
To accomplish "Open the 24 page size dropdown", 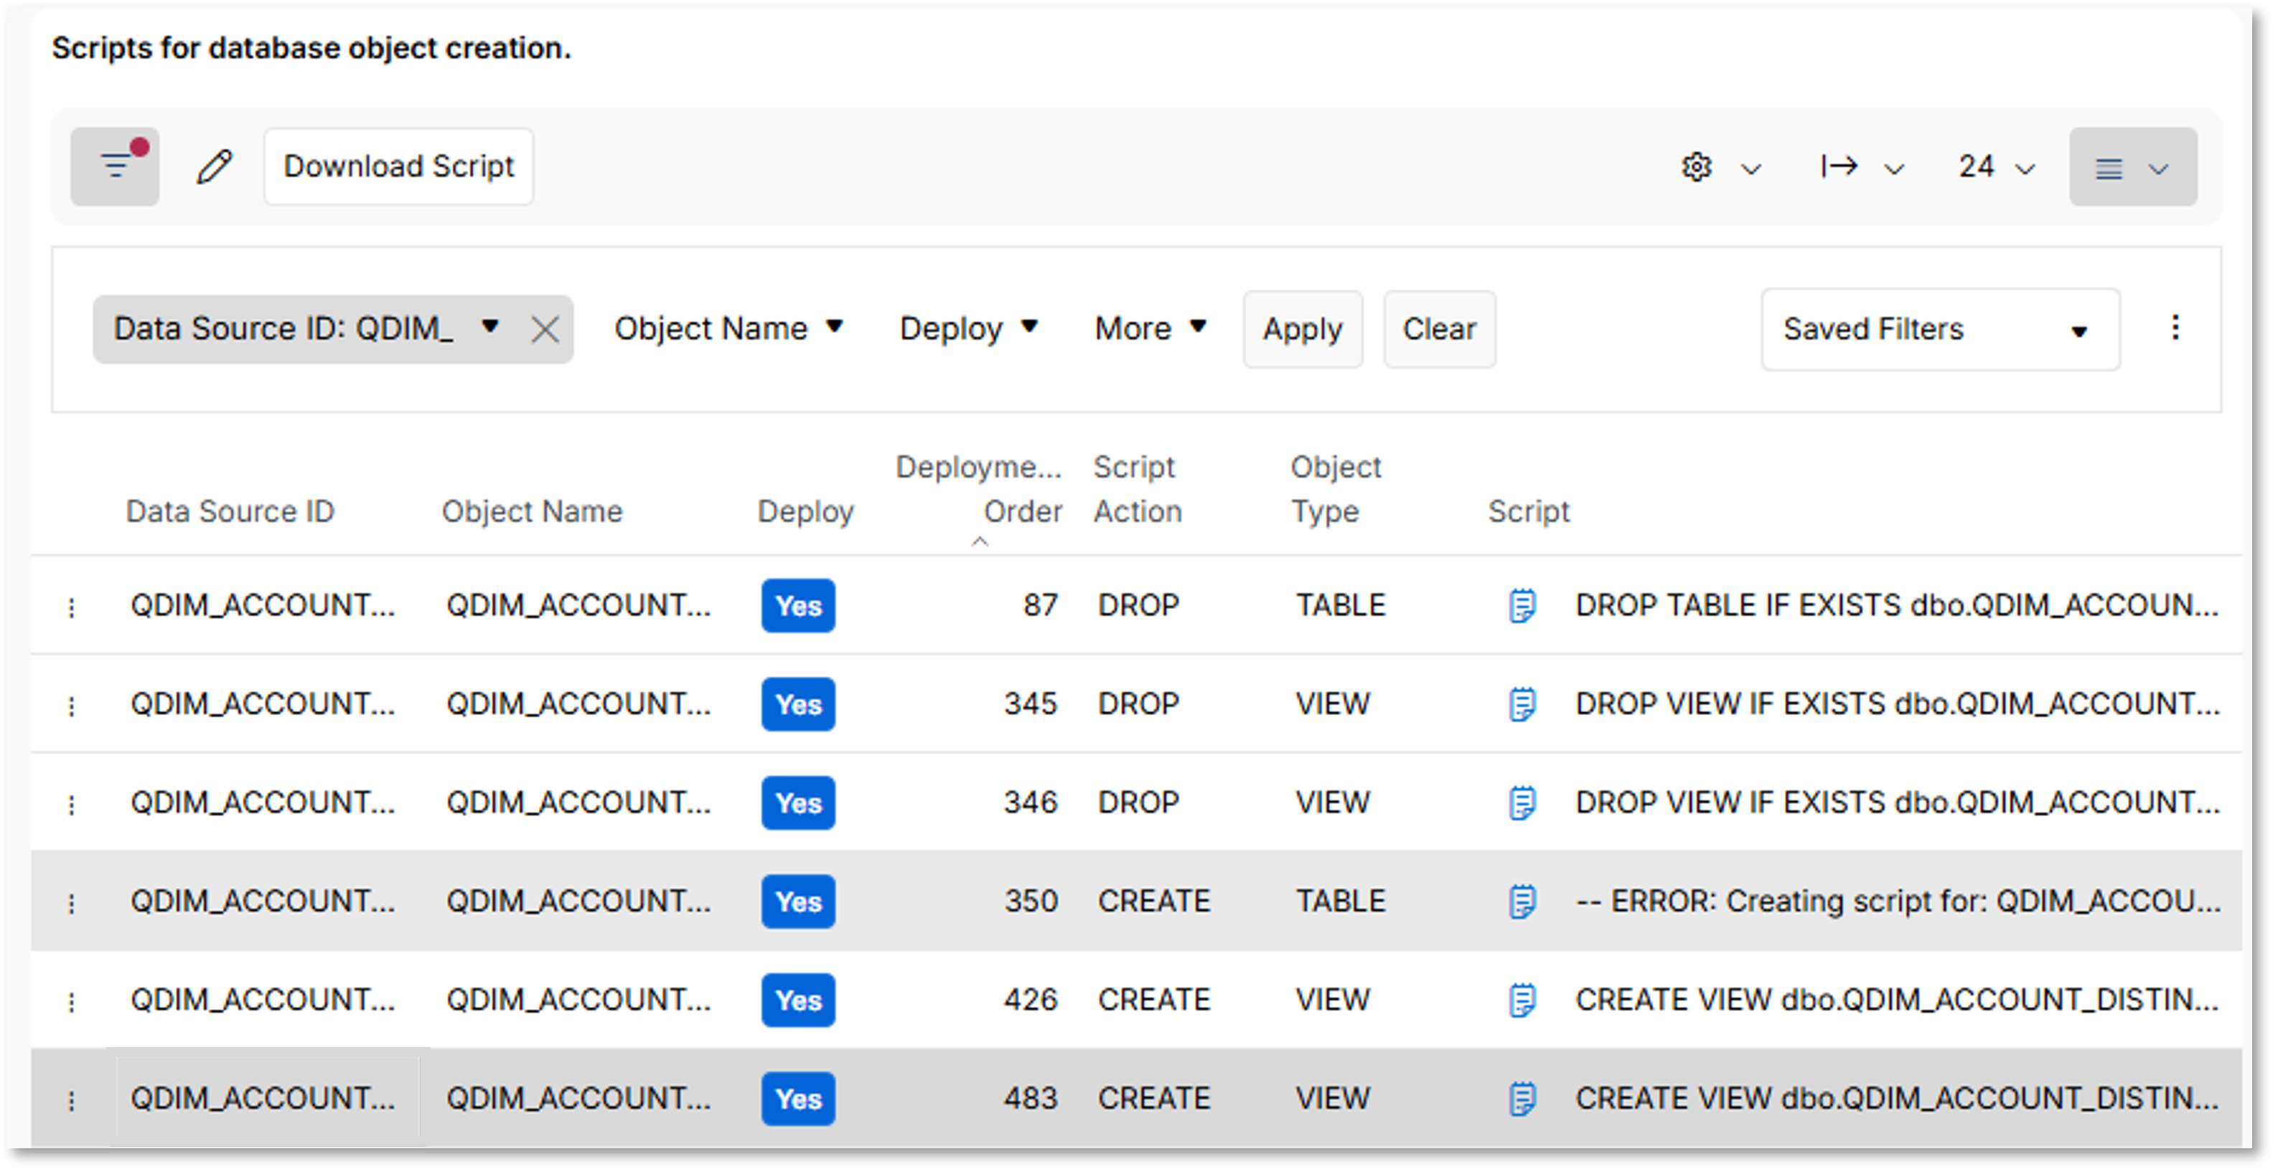I will point(1996,166).
